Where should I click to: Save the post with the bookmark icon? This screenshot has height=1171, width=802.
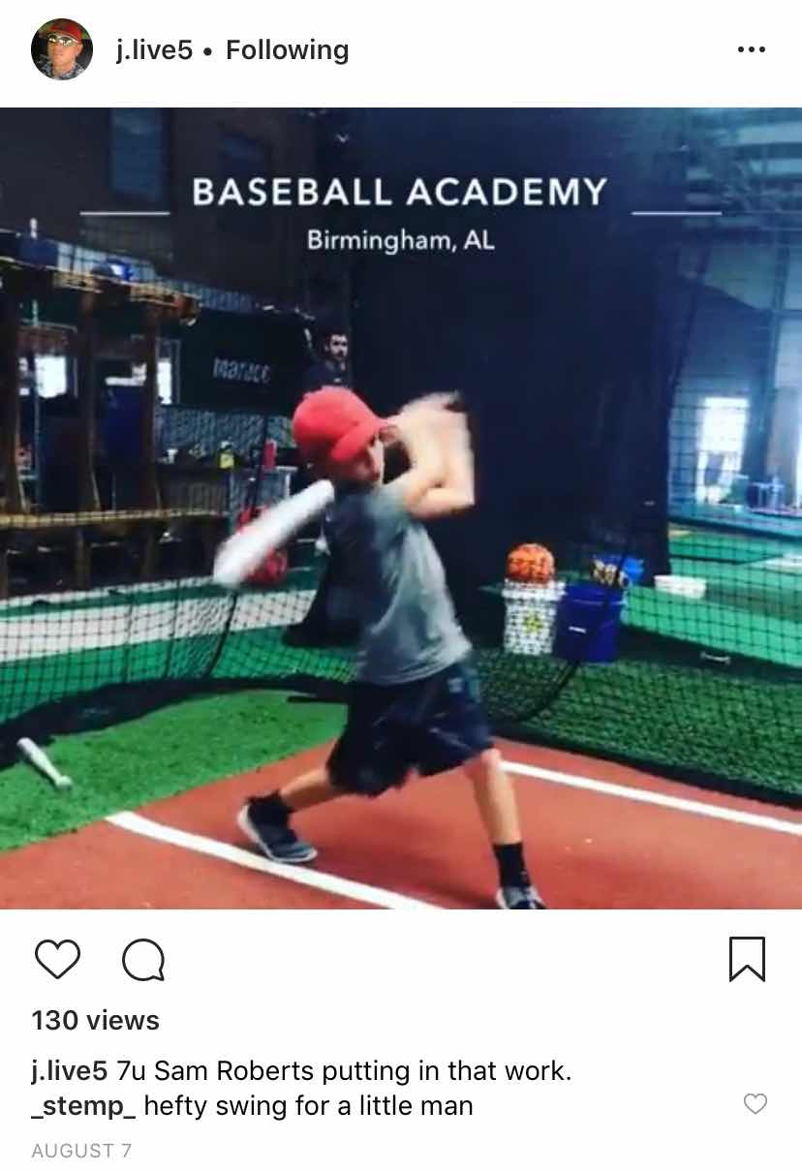click(x=747, y=959)
